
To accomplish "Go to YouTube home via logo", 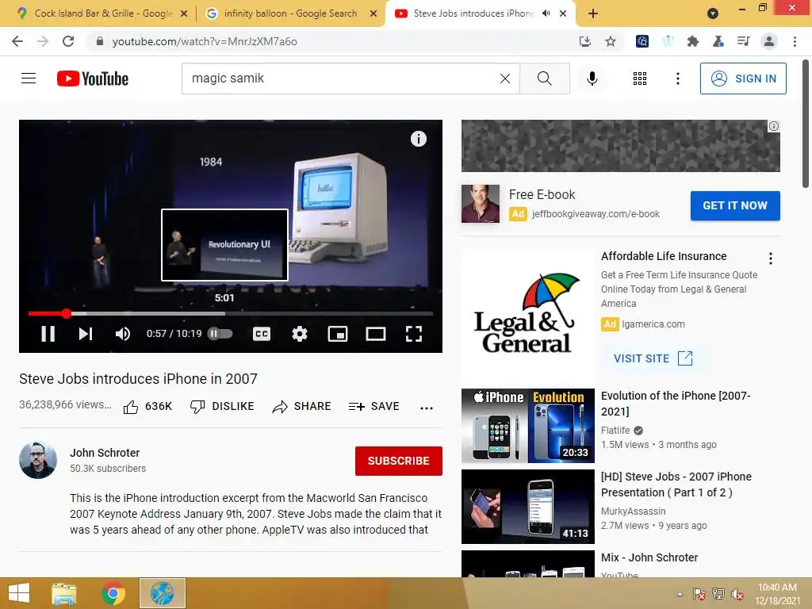I will pos(93,79).
